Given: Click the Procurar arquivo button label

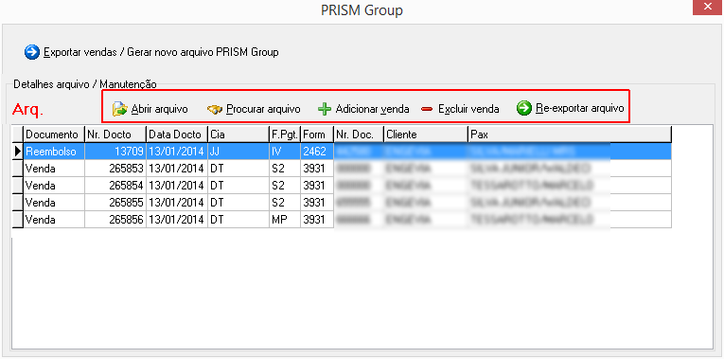Looking at the screenshot, I should [263, 110].
